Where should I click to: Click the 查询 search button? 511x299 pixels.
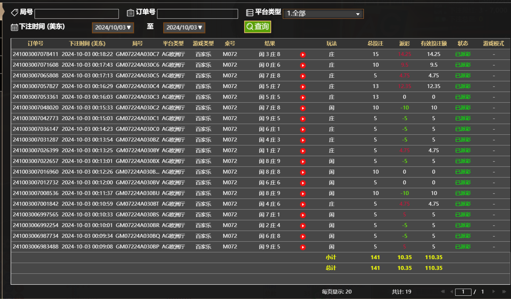tap(257, 26)
